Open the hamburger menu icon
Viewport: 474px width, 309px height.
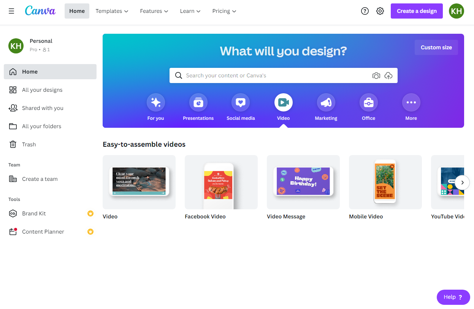coord(11,11)
